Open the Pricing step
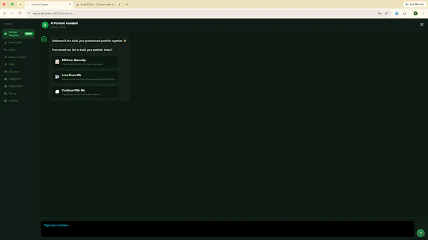Screen dimensions: 428x240 point(12,94)
